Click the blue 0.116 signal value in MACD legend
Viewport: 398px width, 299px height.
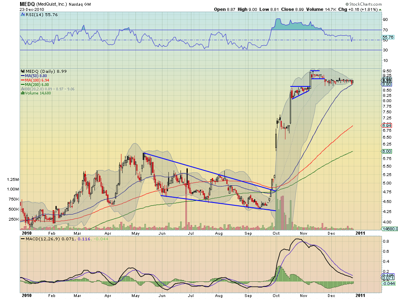click(84, 239)
